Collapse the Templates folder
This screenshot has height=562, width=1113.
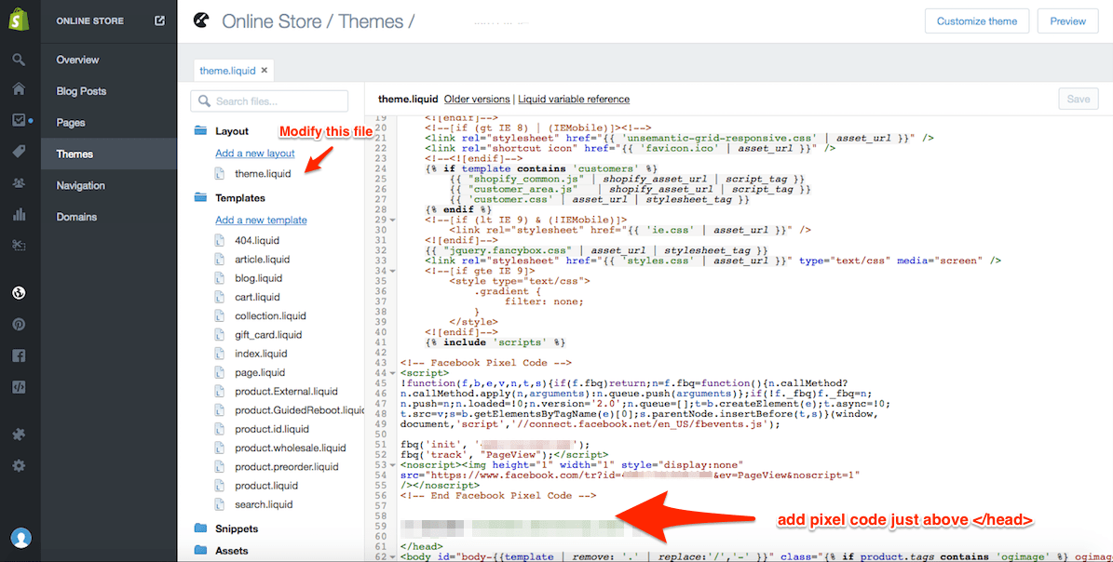pyautogui.click(x=201, y=198)
